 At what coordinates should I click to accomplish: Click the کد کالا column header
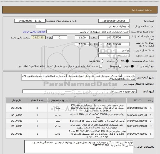click(x=137, y=100)
